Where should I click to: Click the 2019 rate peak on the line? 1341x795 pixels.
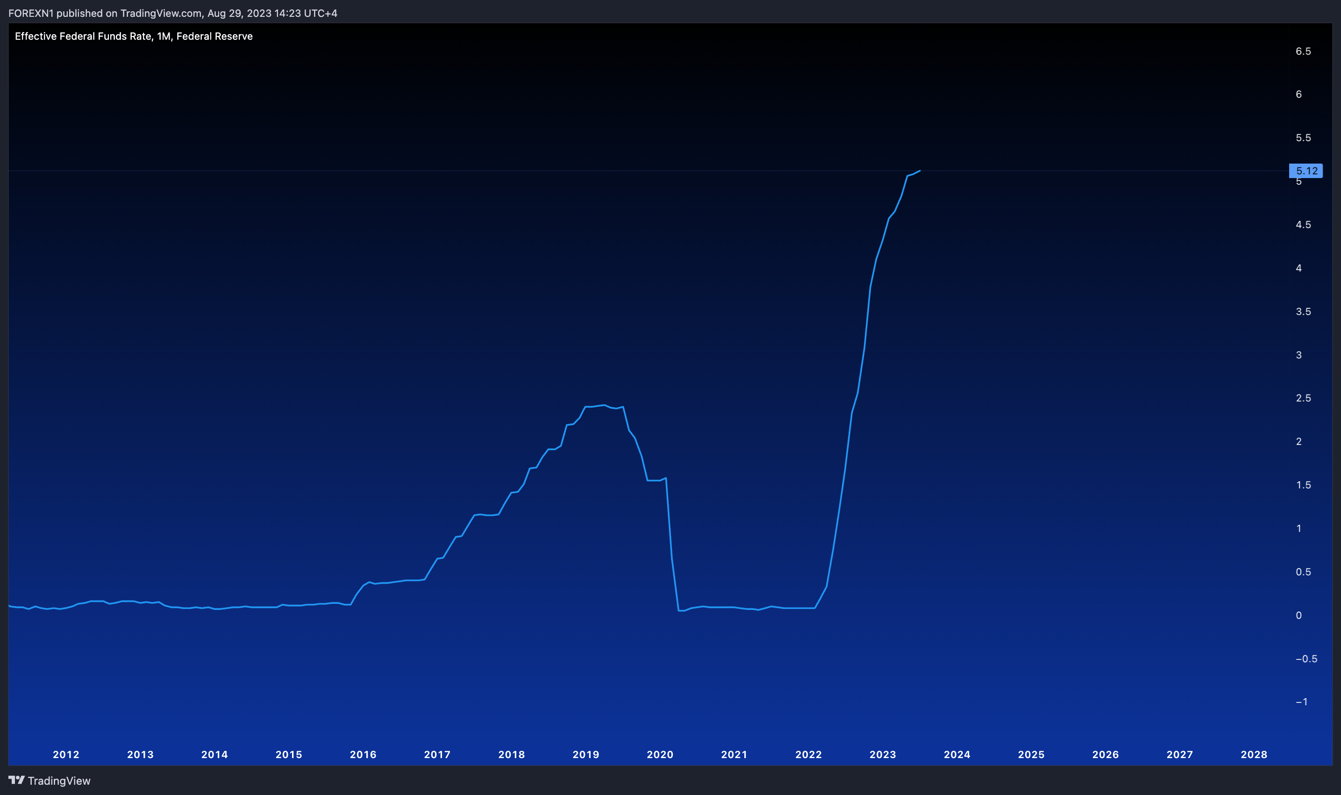[604, 405]
